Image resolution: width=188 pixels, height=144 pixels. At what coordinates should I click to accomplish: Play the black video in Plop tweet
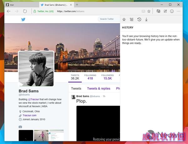click(x=98, y=123)
